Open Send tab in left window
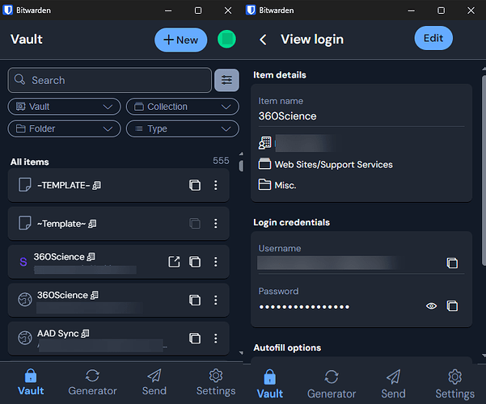This screenshot has height=404, width=486. 154,382
